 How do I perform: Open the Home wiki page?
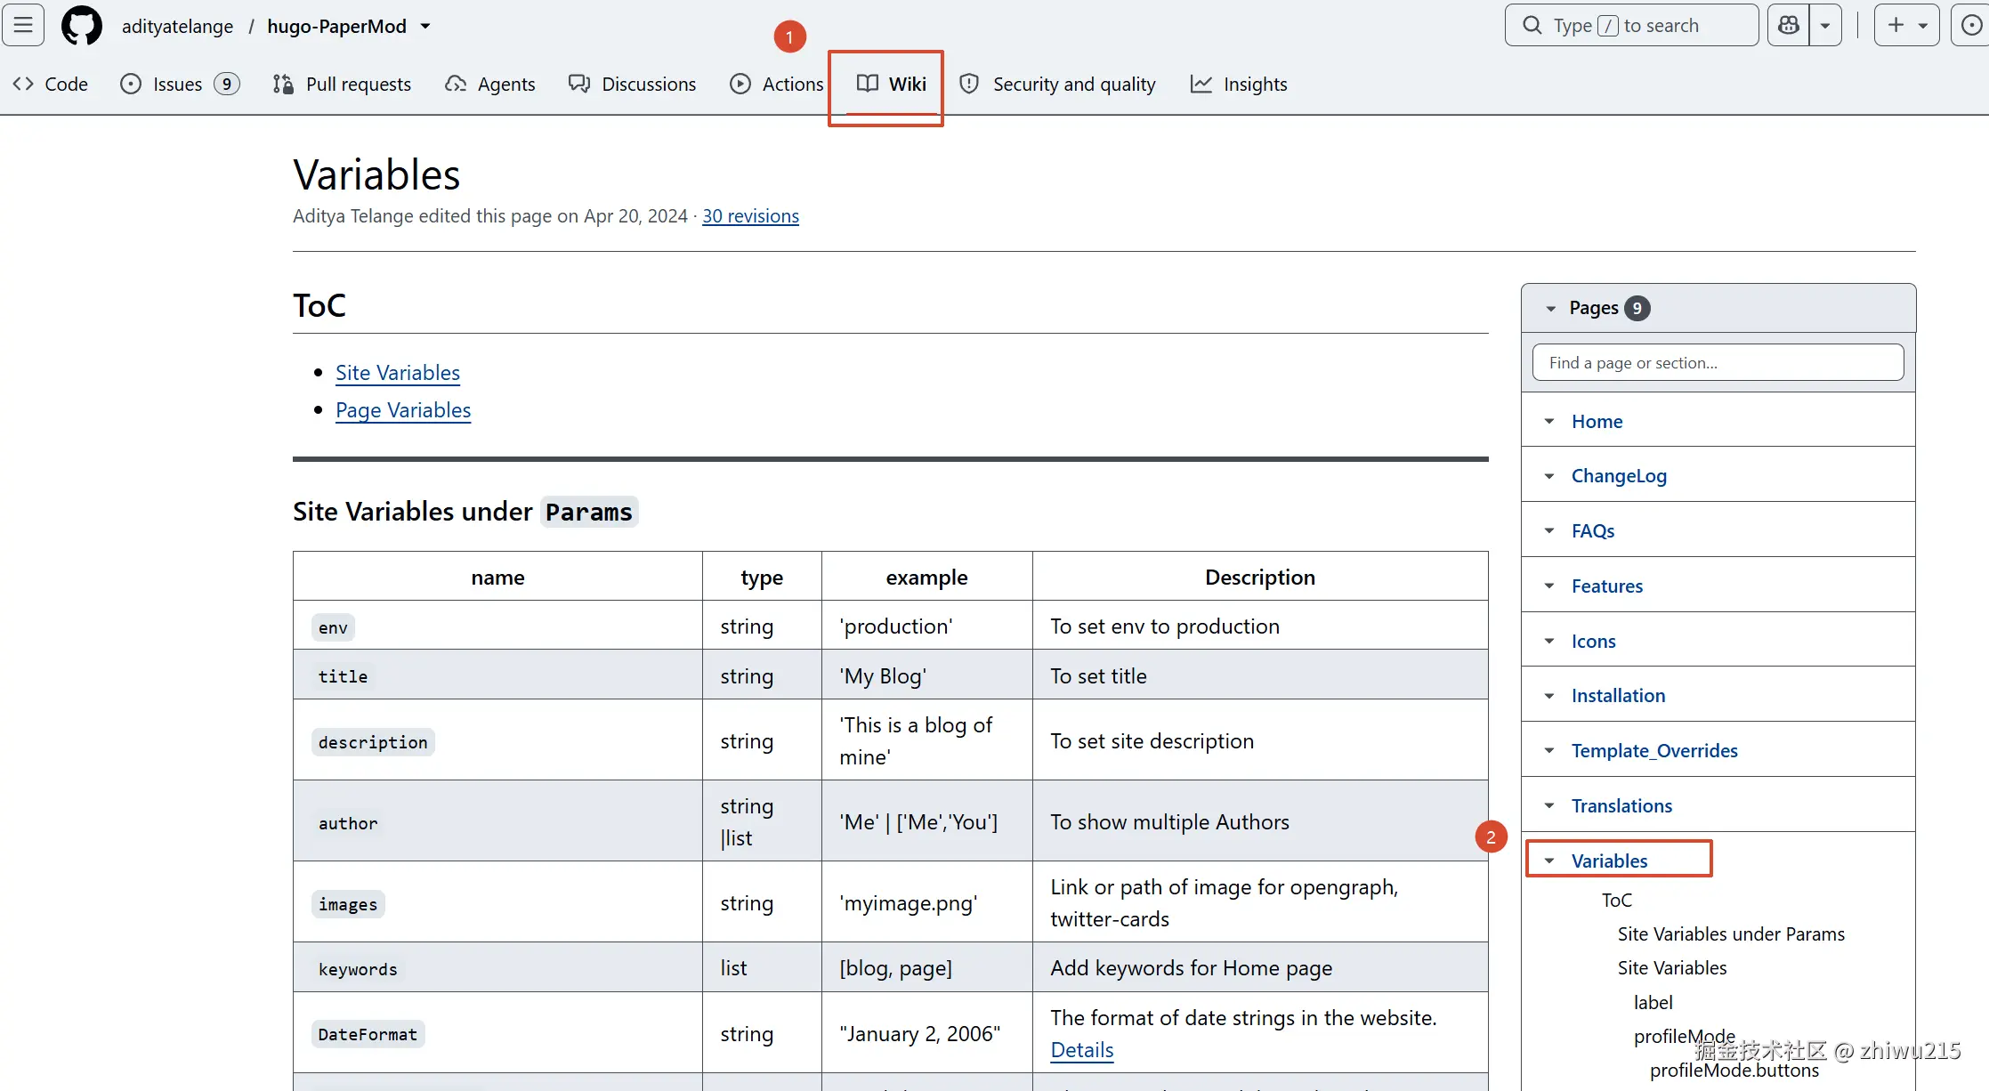pyautogui.click(x=1597, y=422)
